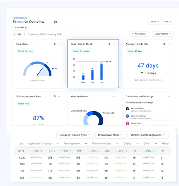The width and height of the screenshot is (179, 186).
Task: Go to previous quarter with left chevron
Action: click(15, 35)
